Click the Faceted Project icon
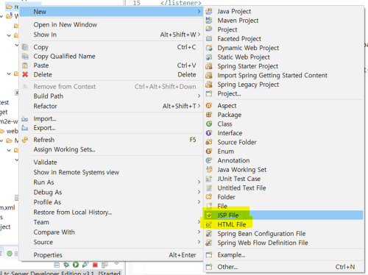368x275 pixels. [209, 39]
